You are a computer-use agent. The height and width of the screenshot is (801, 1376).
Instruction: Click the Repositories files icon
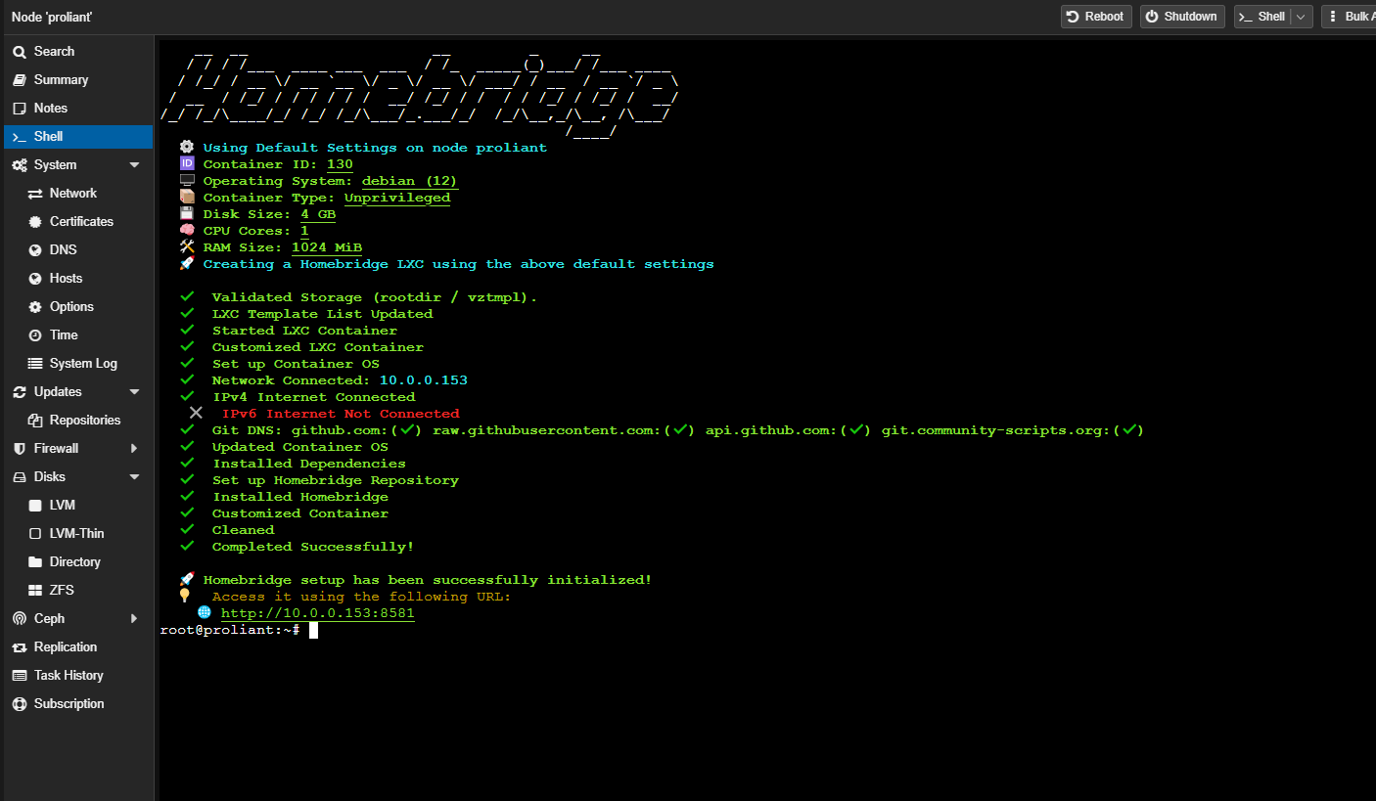point(35,421)
